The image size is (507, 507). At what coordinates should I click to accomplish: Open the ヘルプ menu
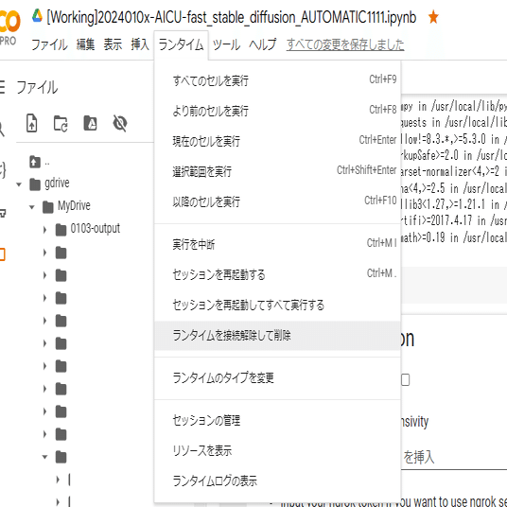(263, 44)
